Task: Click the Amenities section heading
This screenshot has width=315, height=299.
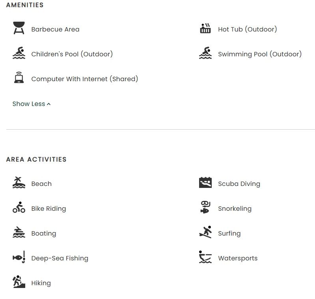Action: click(x=25, y=5)
